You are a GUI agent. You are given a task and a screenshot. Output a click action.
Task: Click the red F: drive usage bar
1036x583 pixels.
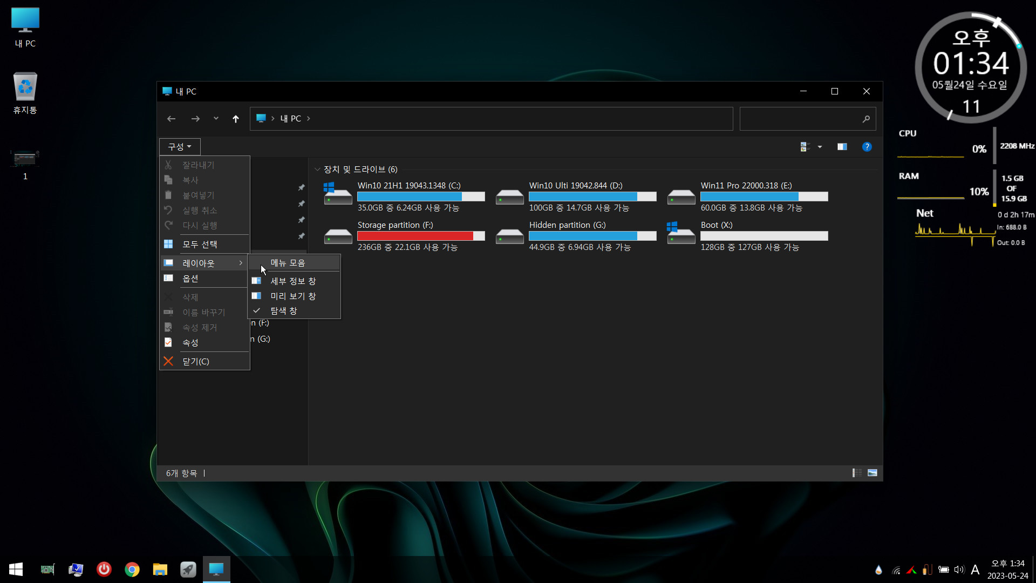(421, 236)
